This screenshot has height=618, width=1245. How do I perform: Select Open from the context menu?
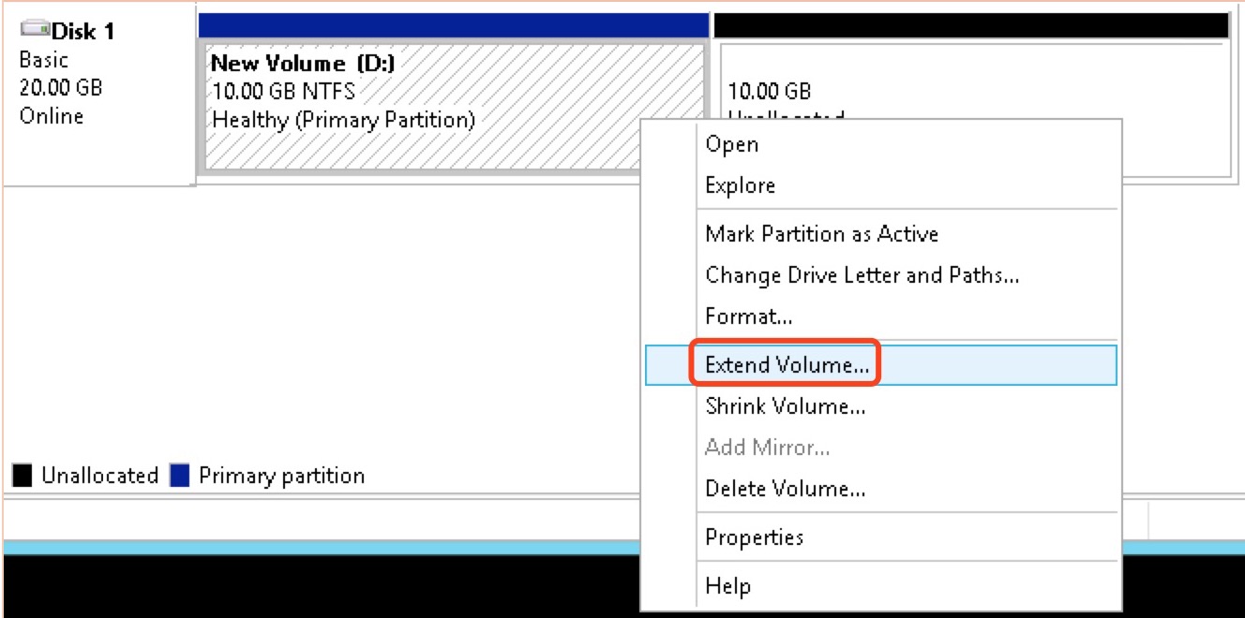(x=732, y=144)
